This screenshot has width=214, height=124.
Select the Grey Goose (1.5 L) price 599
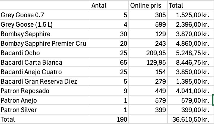coord(148,24)
